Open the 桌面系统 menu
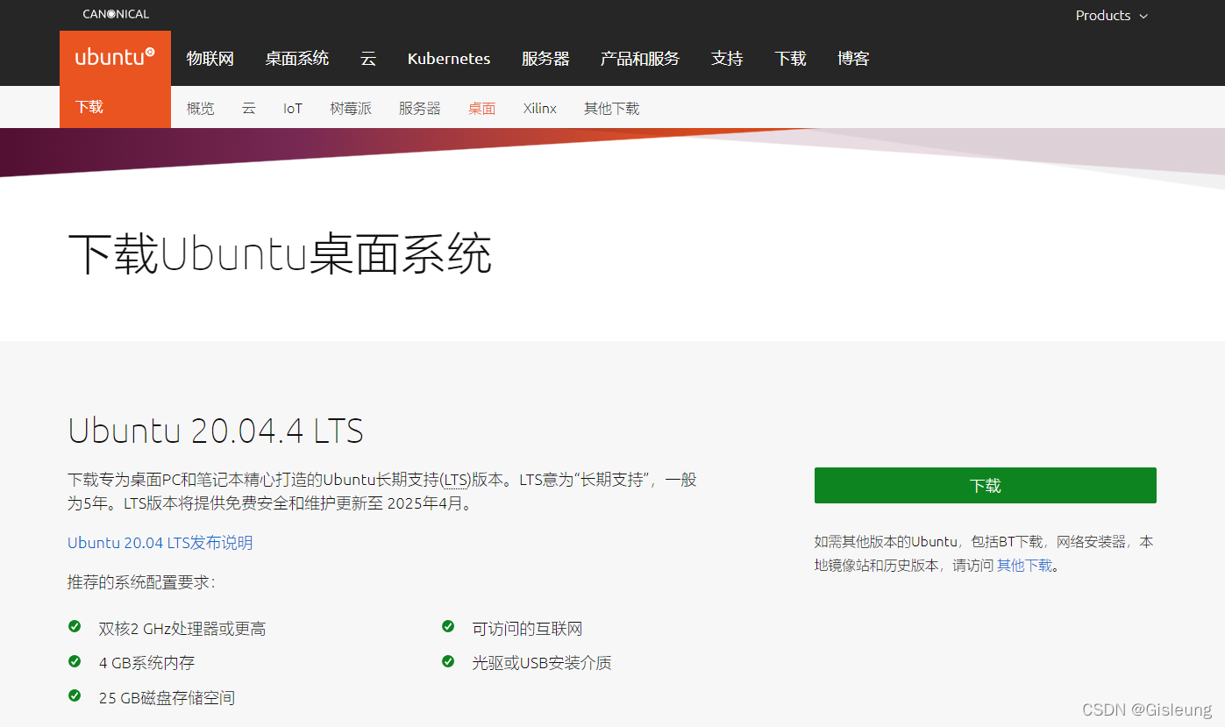The height and width of the screenshot is (727, 1225). pyautogui.click(x=297, y=59)
